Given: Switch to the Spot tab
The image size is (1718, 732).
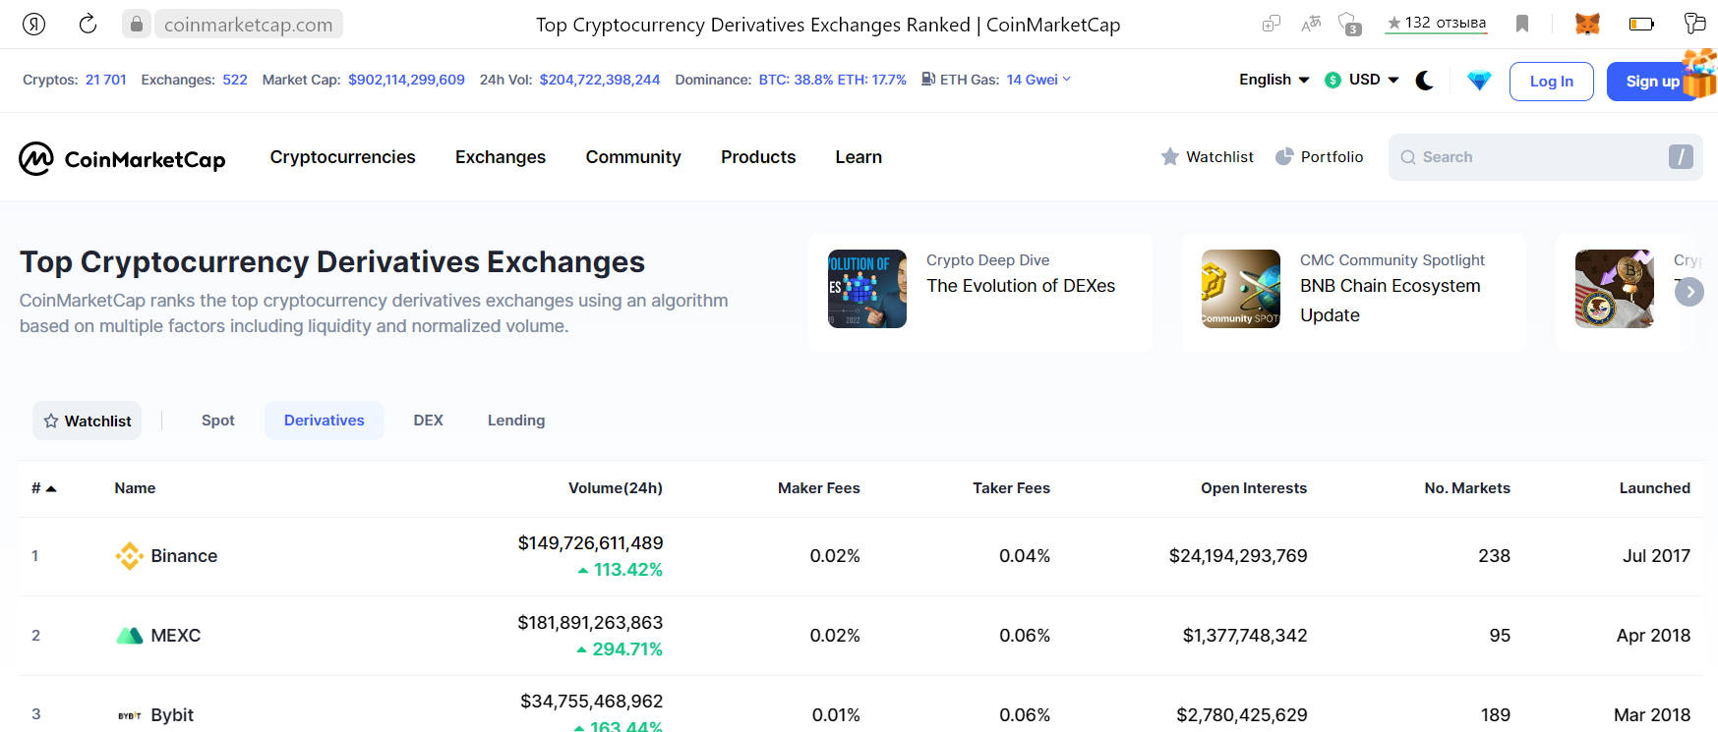Looking at the screenshot, I should 218,421.
